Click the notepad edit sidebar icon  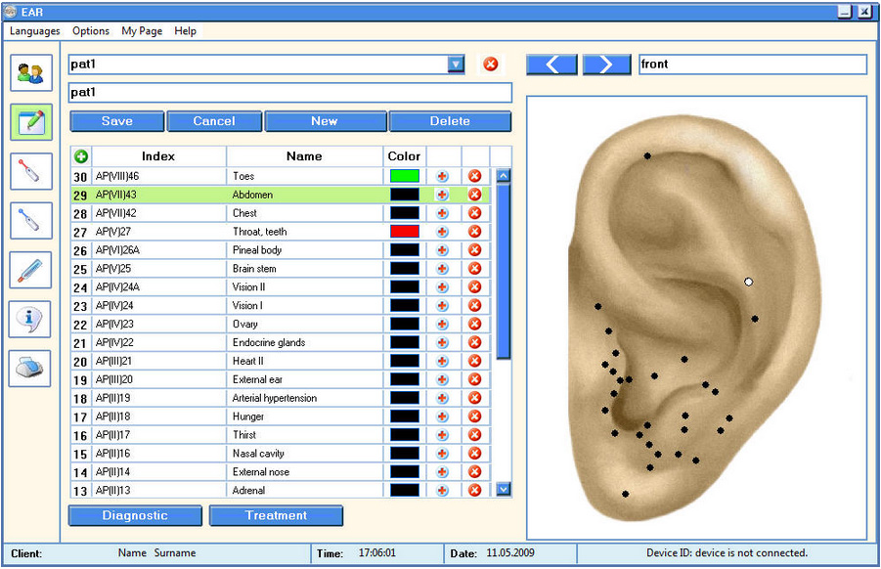(30, 122)
